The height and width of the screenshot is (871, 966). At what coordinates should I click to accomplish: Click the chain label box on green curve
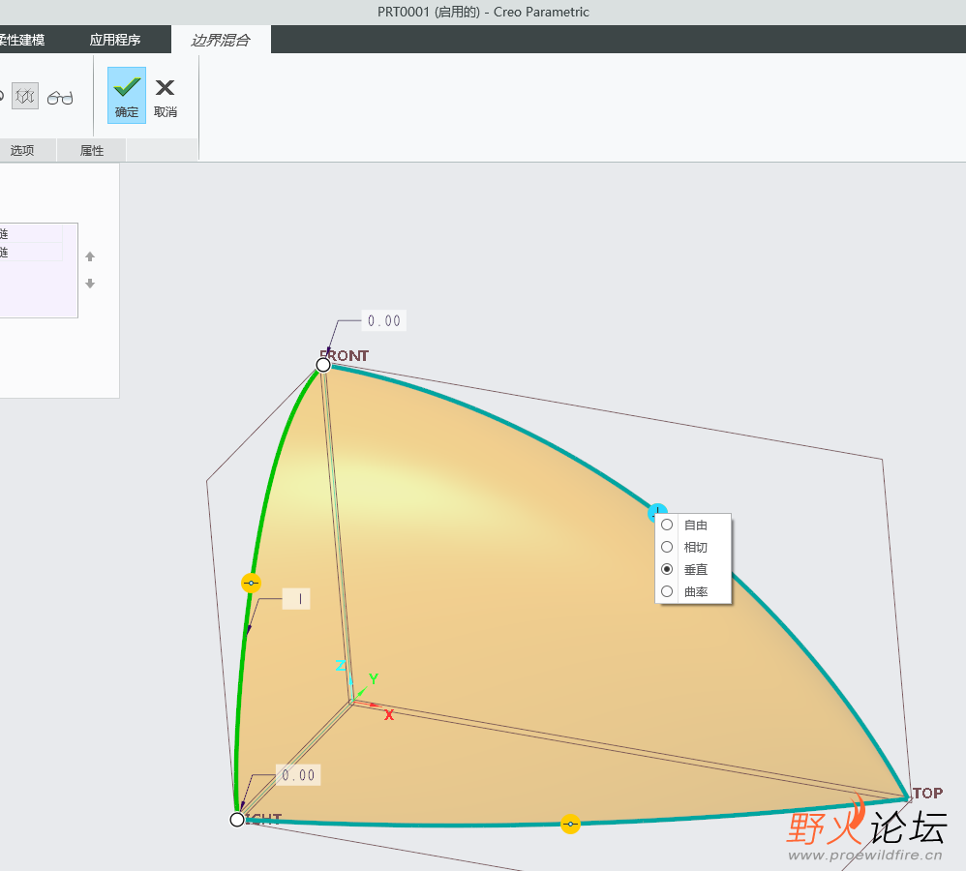pyautogui.click(x=296, y=599)
